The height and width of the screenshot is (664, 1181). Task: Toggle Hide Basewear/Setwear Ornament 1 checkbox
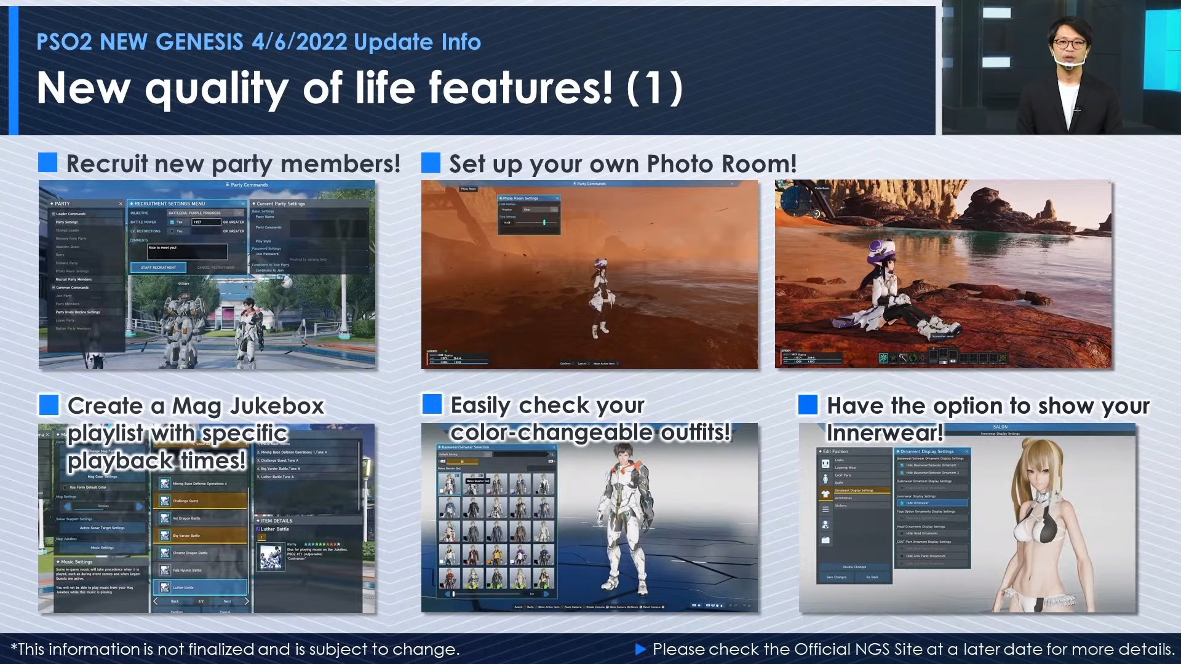pos(902,465)
